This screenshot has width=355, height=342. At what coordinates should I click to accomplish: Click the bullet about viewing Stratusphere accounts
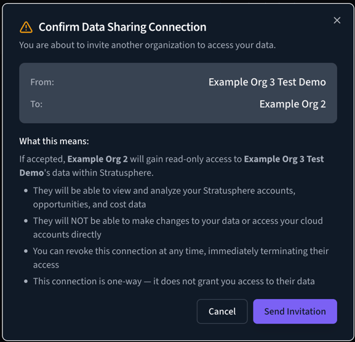coord(164,197)
